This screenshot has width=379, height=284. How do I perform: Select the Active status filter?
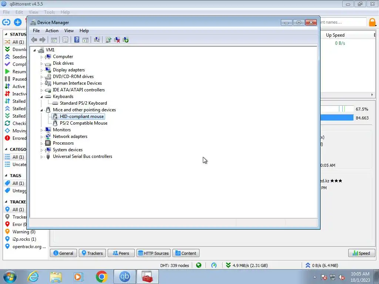click(15, 87)
